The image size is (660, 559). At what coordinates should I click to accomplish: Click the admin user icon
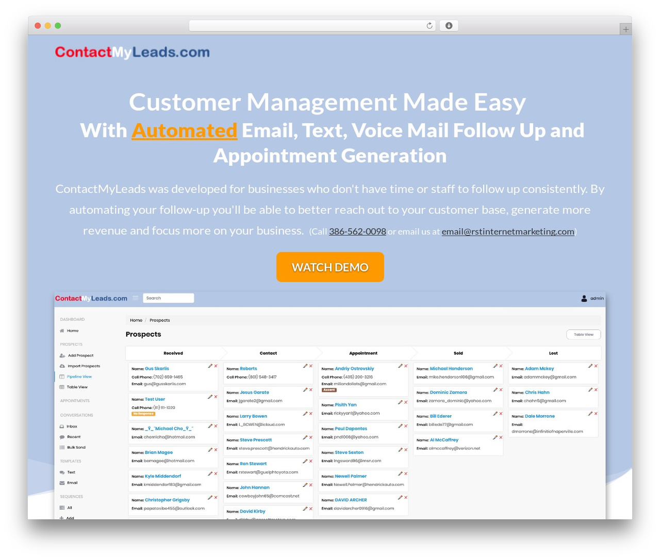tap(584, 298)
